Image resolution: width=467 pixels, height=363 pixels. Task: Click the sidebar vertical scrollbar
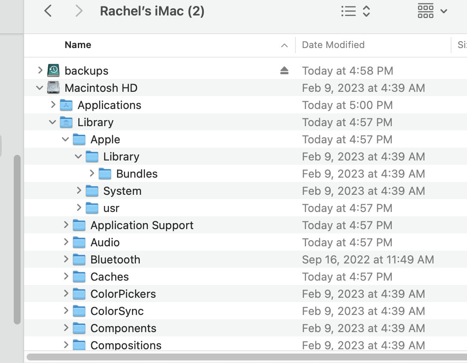[17, 239]
